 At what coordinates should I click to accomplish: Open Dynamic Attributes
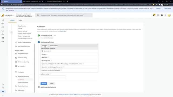click(x=23, y=82)
